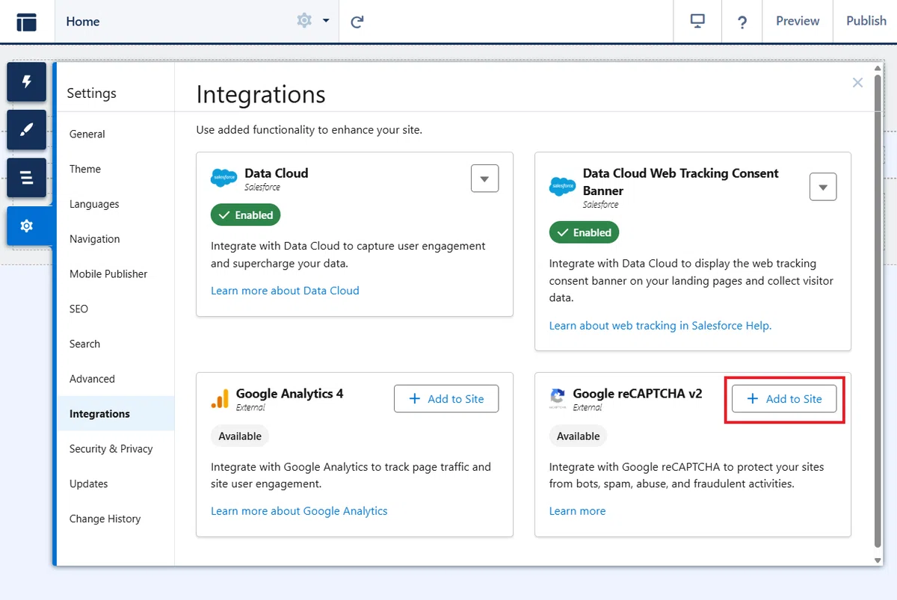Open the Updates settings tab

click(x=116, y=484)
